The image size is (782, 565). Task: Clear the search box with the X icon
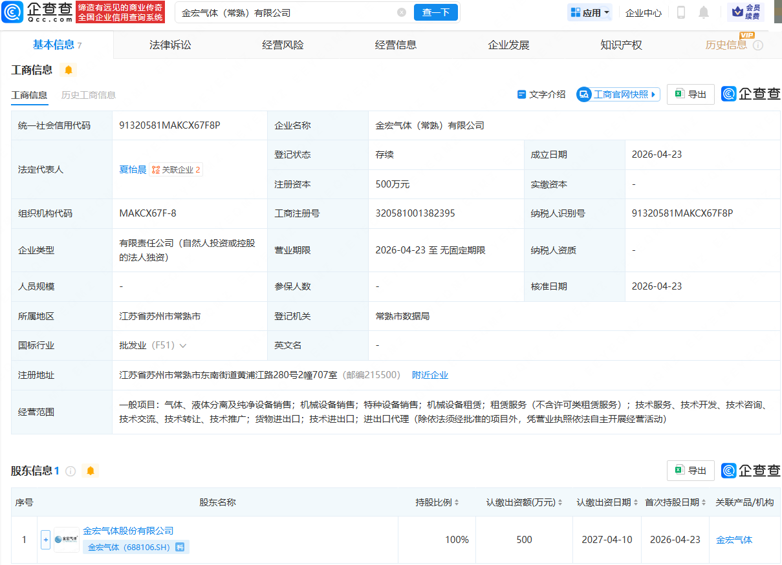tap(402, 12)
